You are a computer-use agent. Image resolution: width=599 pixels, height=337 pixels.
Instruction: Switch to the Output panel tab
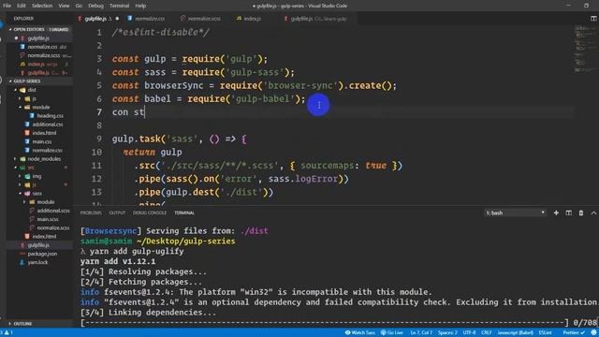coord(117,212)
